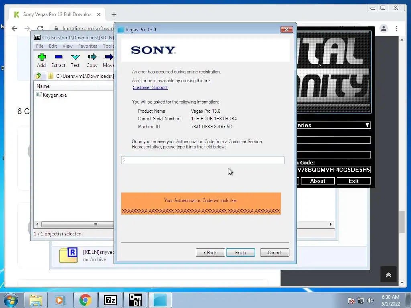Click the Chrome forward arrow
Screen dimensions: 411x308
pyautogui.click(x=27, y=28)
